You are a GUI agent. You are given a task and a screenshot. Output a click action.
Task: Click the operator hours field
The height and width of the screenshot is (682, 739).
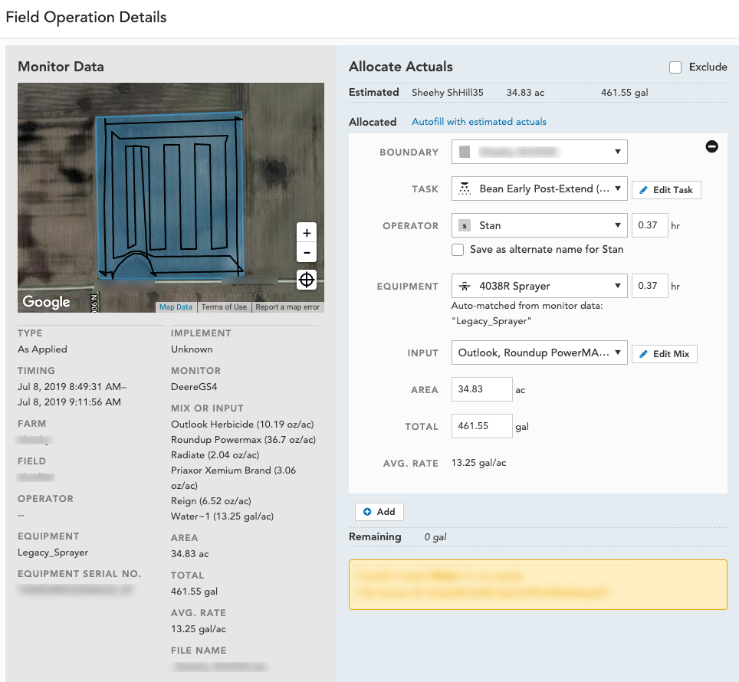(x=649, y=225)
